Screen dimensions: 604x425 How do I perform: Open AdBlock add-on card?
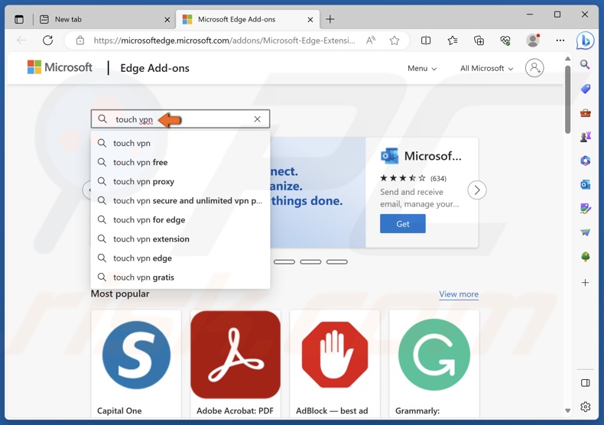[x=335, y=363]
